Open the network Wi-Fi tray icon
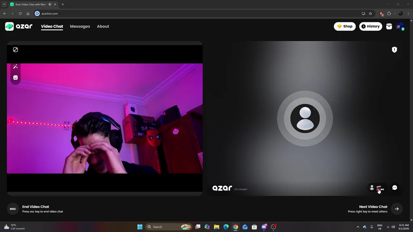The height and width of the screenshot is (232, 413). pyautogui.click(x=388, y=227)
